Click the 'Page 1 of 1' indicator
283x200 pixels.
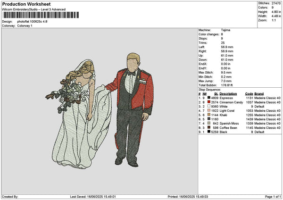(273, 197)
